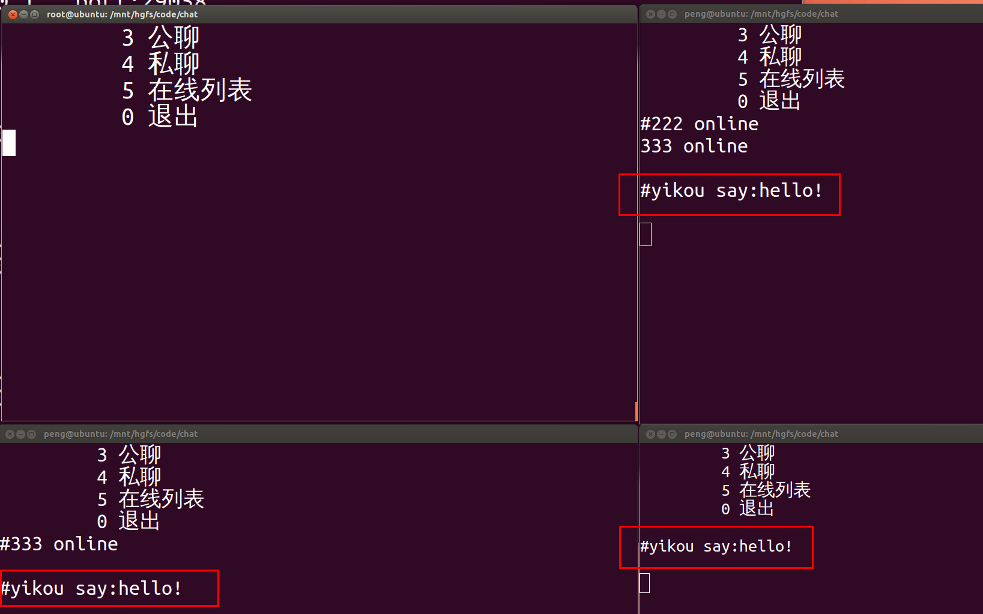The width and height of the screenshot is (983, 614).
Task: Click the '333 online' line without a hash
Action: [694, 146]
